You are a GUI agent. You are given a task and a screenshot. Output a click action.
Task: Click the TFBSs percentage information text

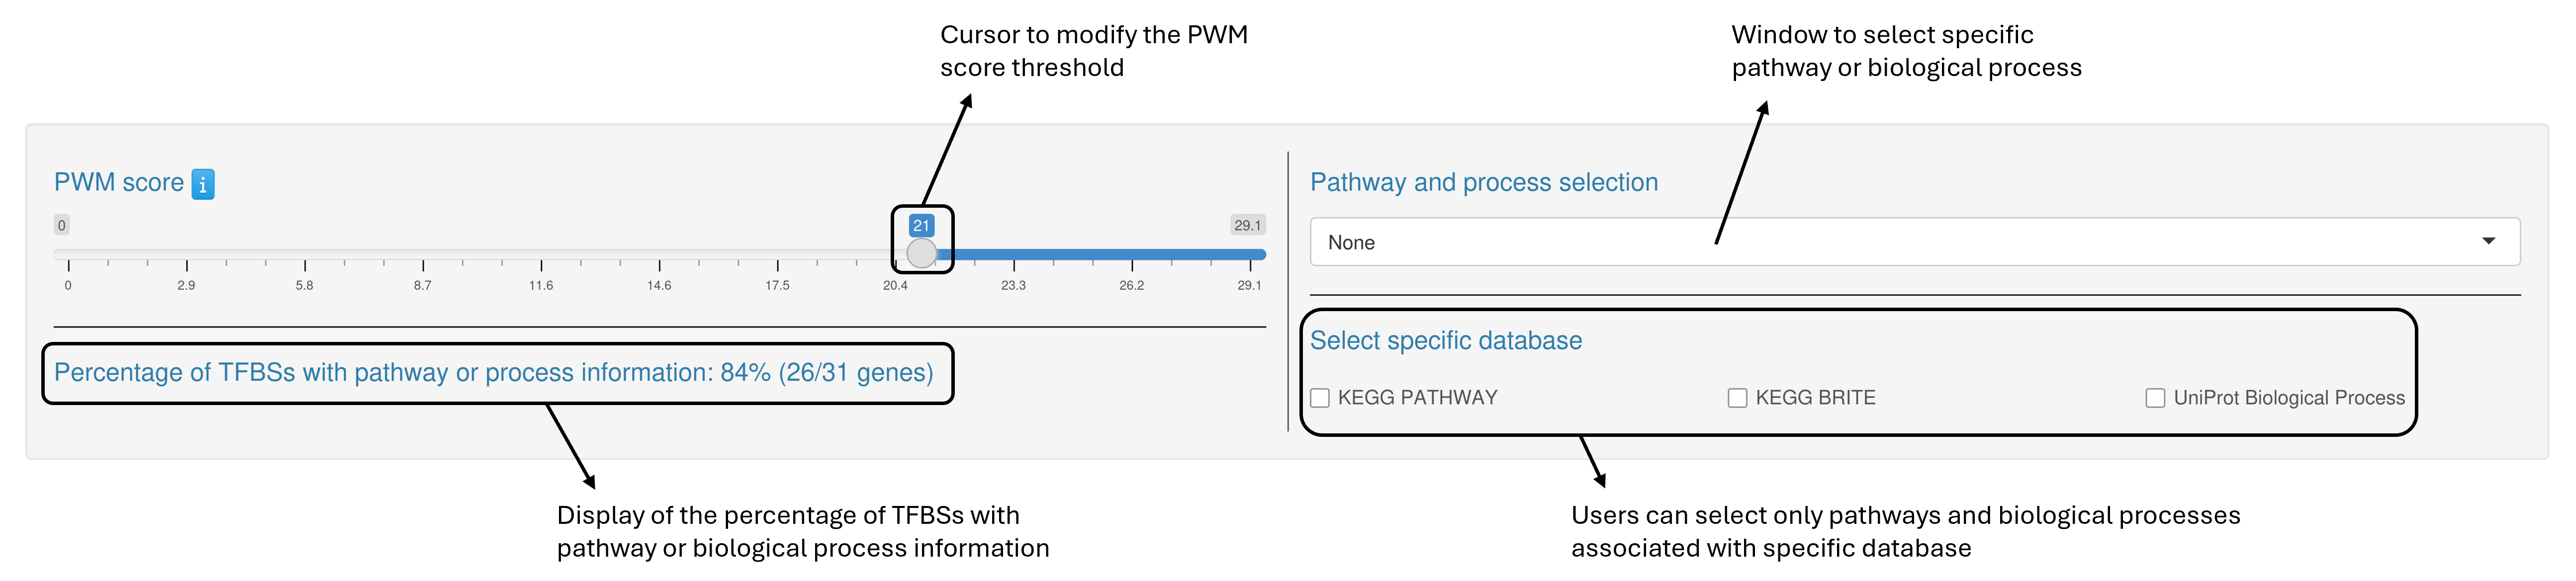pyautogui.click(x=493, y=373)
